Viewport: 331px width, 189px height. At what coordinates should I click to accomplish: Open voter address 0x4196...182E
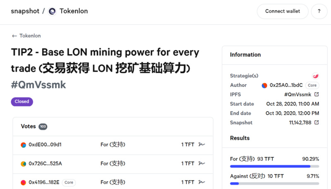point(44,182)
